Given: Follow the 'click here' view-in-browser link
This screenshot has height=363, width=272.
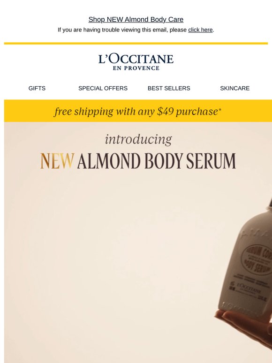Looking at the screenshot, I should click(200, 30).
